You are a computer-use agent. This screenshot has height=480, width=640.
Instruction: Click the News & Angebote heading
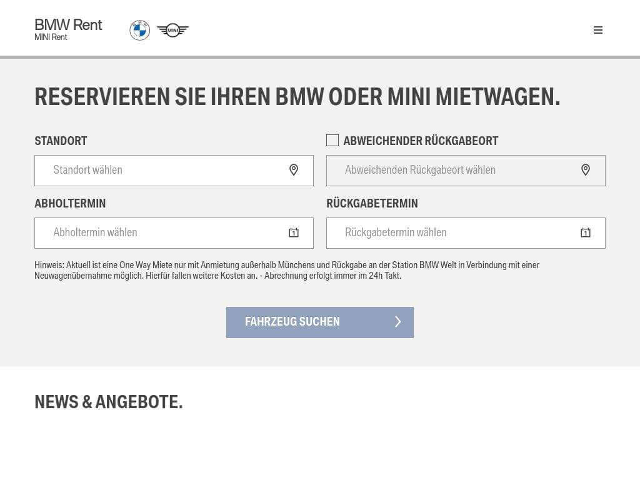click(109, 402)
